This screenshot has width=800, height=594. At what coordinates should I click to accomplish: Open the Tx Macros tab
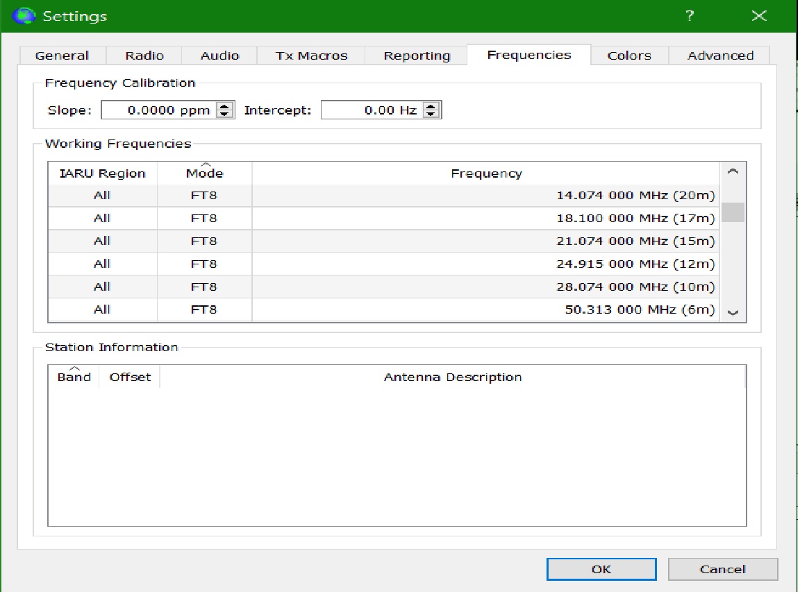pyautogui.click(x=310, y=56)
